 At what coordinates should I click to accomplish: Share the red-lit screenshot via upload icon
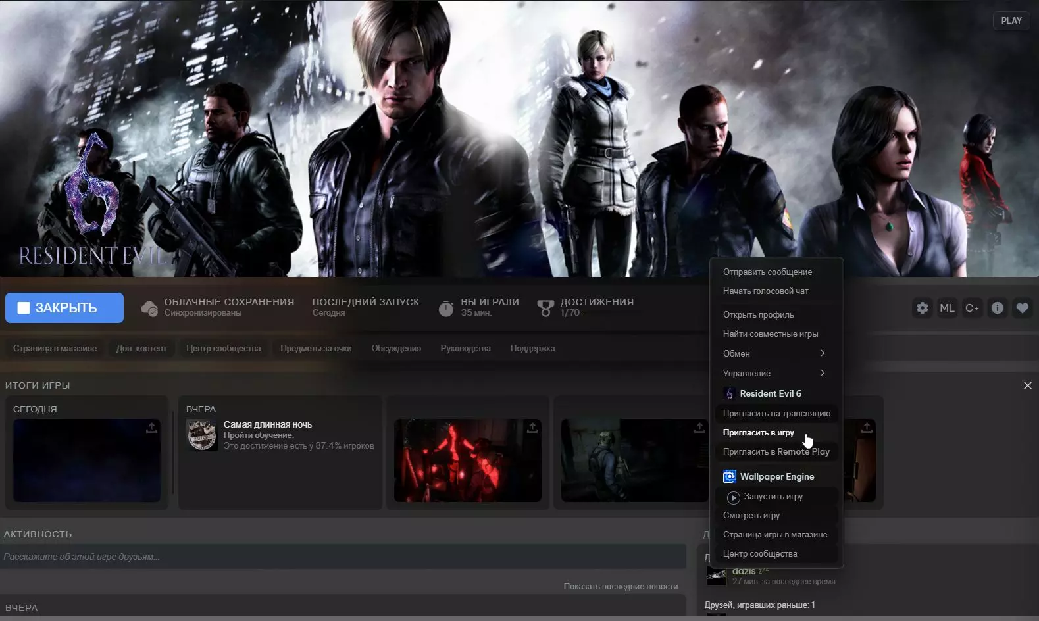pos(532,428)
